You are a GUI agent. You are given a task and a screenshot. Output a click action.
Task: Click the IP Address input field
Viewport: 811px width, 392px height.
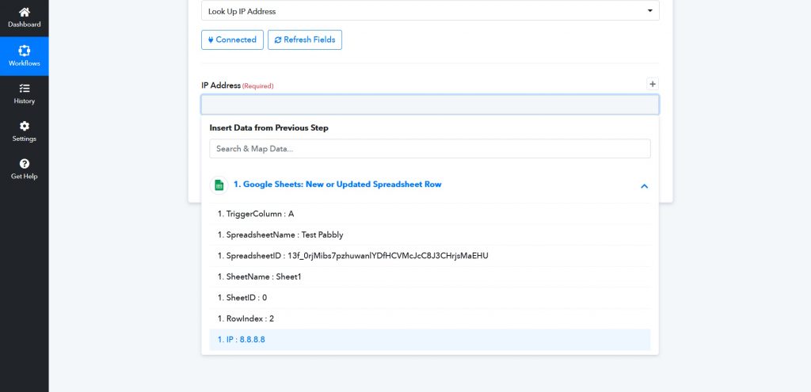[430, 105]
